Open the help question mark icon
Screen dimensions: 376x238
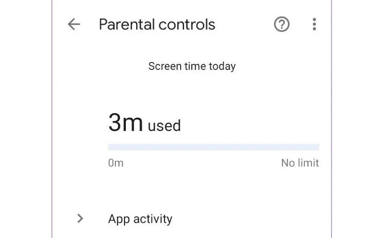pos(282,24)
